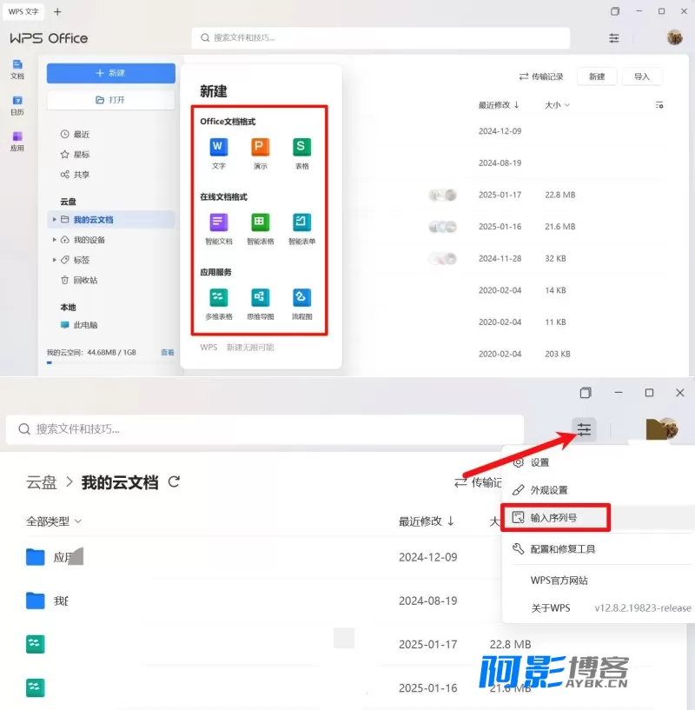Open the 日历 calendar in the left sidebar
The image size is (695, 710).
(x=17, y=105)
